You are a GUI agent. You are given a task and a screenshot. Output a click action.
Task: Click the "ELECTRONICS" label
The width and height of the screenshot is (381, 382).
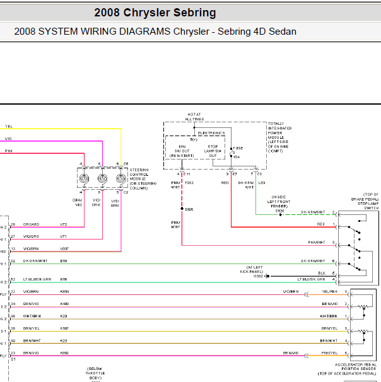211,133
